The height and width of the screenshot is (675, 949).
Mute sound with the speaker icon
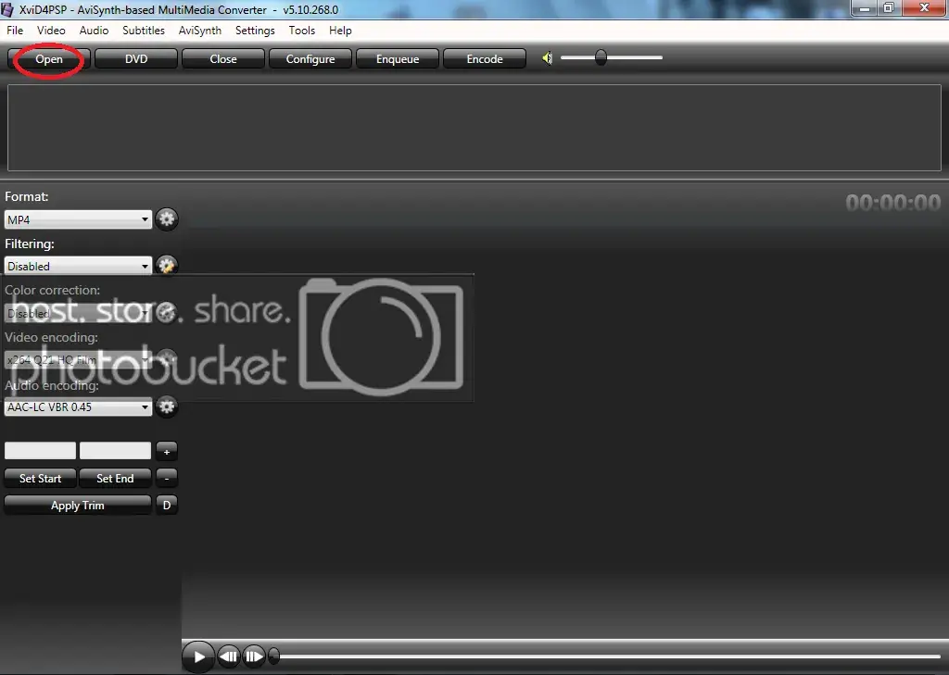point(547,58)
